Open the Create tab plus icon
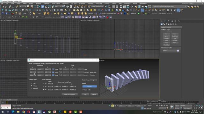Image resolution: width=204 pixels, height=114 pixels. click(162, 21)
